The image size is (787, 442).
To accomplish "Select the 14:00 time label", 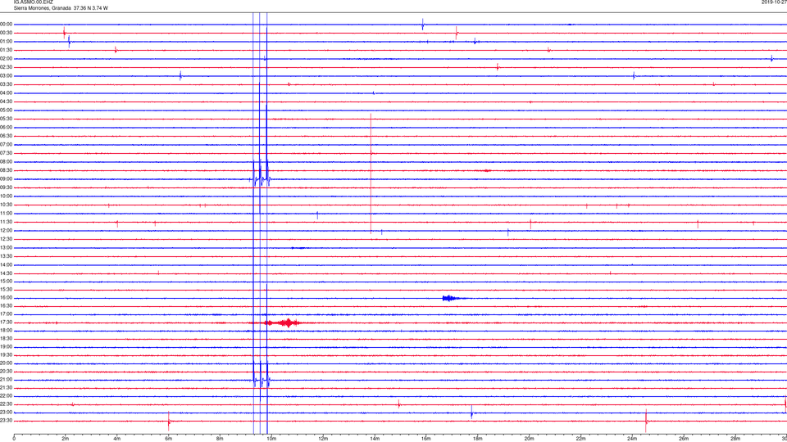I will tap(6, 264).
